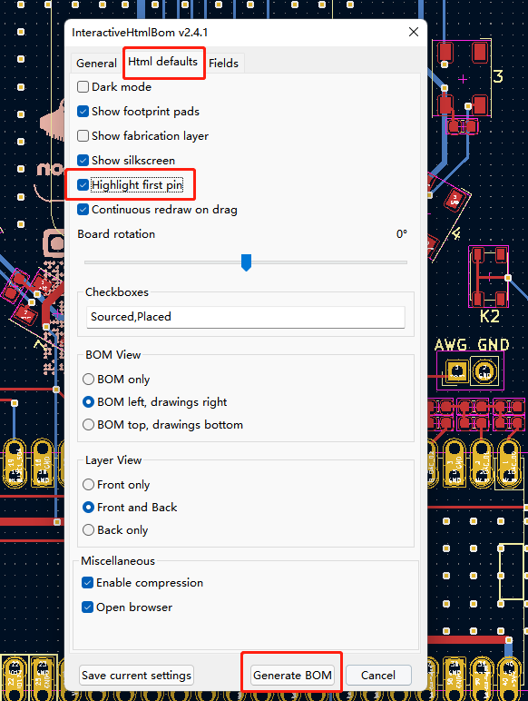Uncheck Show silkscreen option

click(83, 161)
